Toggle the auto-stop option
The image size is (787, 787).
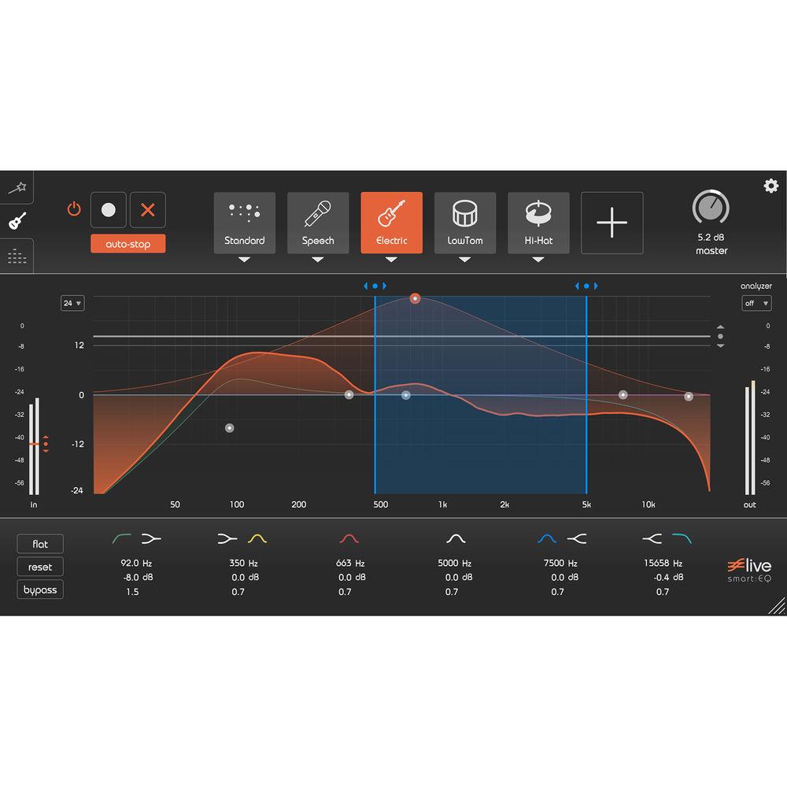127,244
